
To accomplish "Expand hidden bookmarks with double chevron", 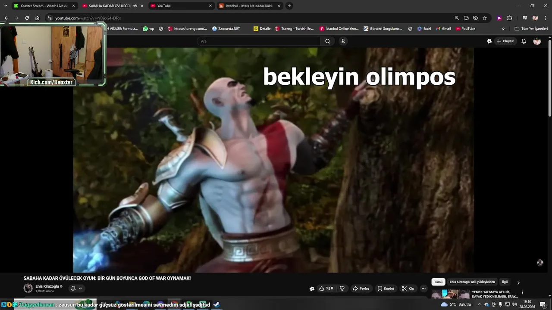I will coord(503,29).
